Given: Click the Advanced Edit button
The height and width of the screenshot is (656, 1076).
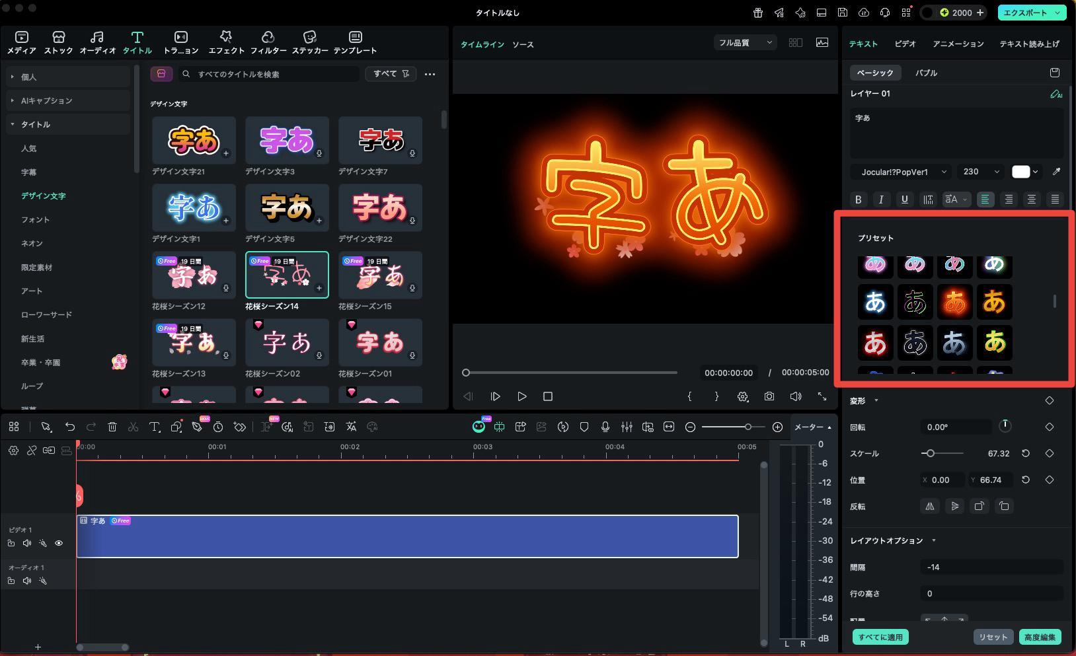Looking at the screenshot, I should (1040, 638).
